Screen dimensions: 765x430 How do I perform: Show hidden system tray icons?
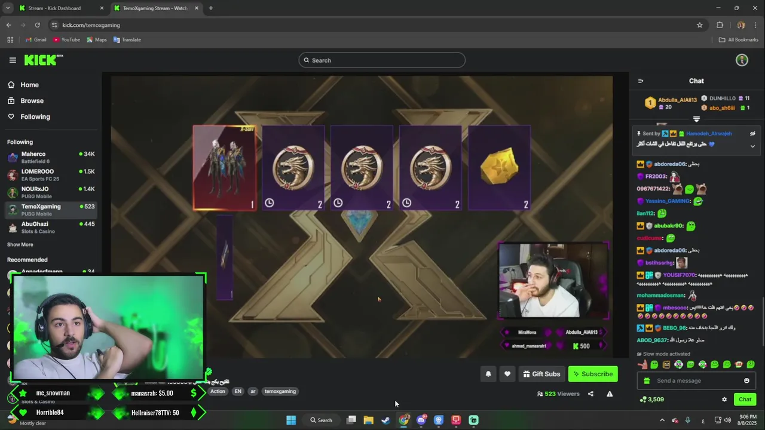point(662,420)
